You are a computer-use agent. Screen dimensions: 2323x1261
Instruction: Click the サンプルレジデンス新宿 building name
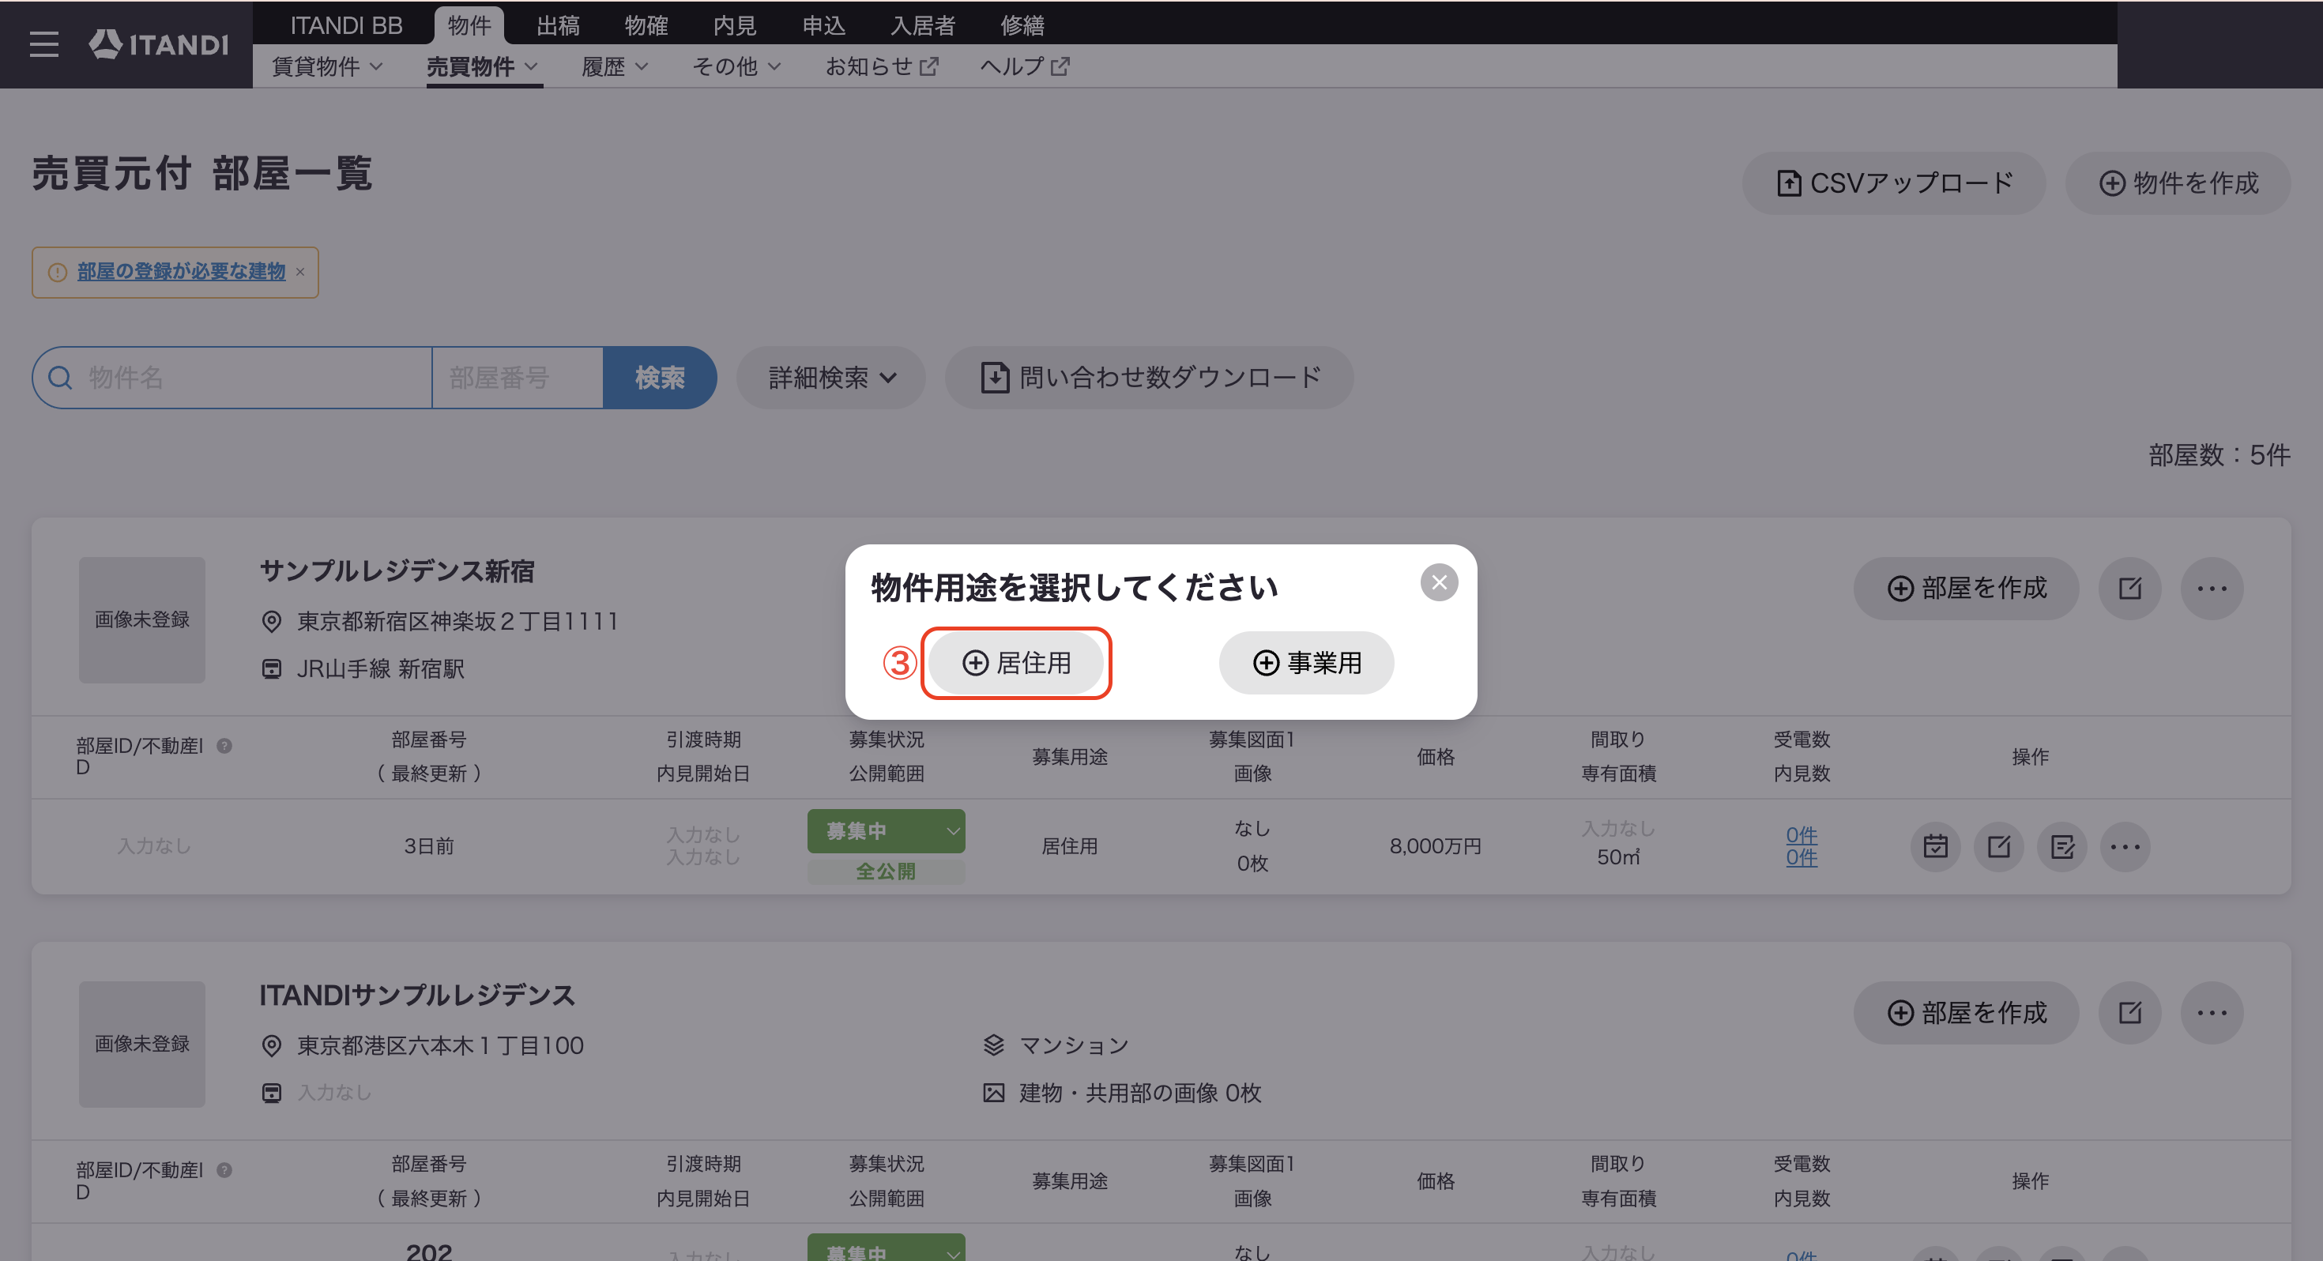397,571
